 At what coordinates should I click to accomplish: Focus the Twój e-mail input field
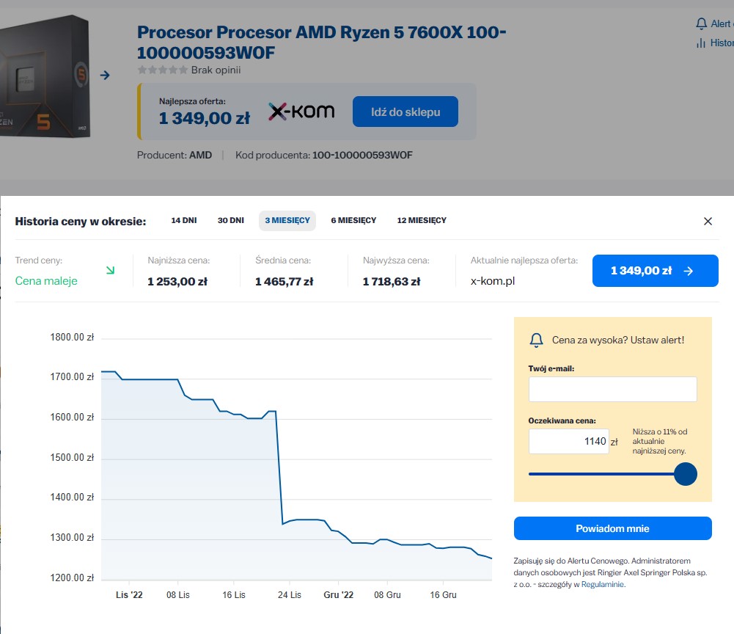(613, 389)
